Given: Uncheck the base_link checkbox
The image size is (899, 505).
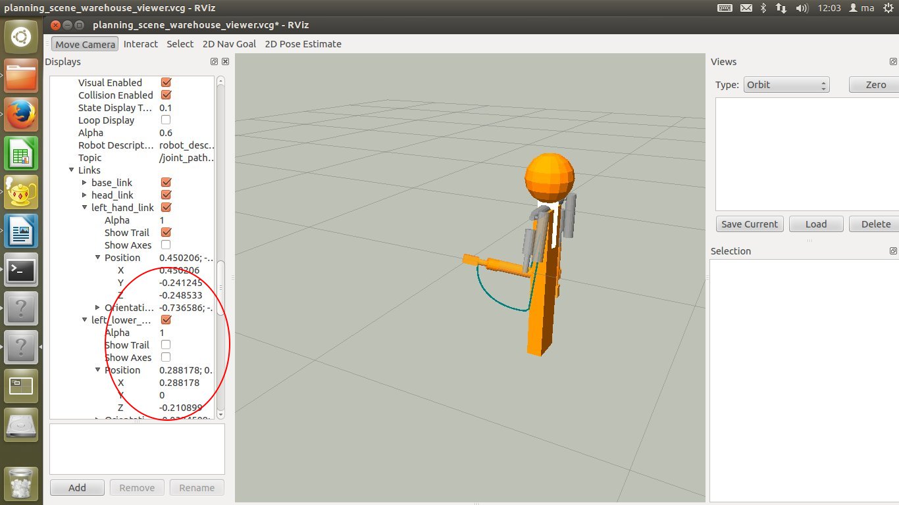Looking at the screenshot, I should pyautogui.click(x=166, y=182).
